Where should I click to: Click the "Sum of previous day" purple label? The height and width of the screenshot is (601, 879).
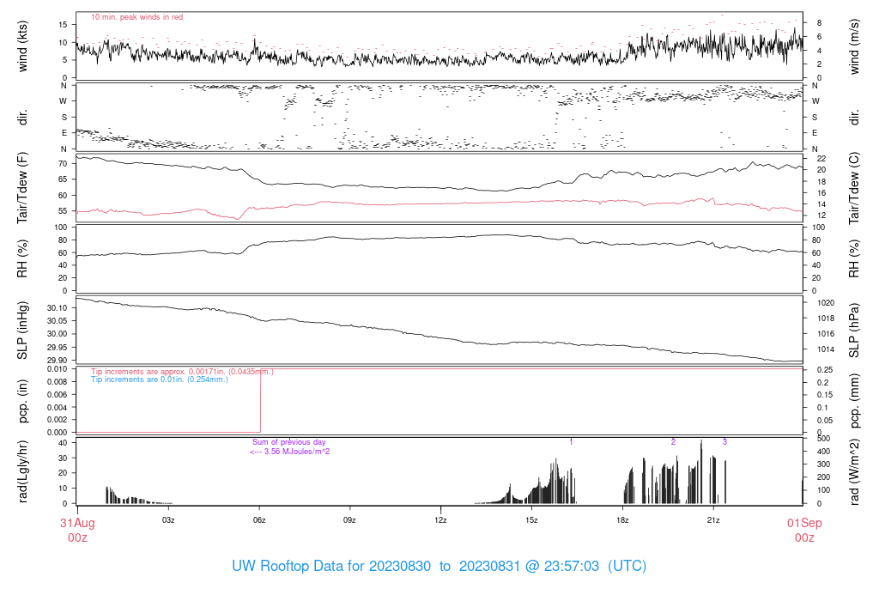tap(288, 442)
